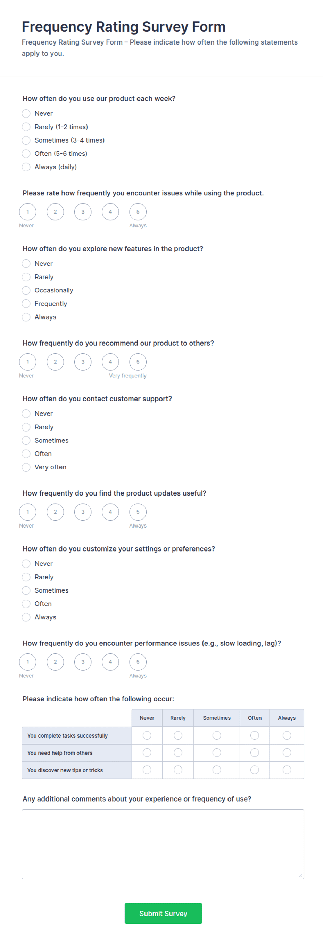This screenshot has height=941, width=323.
Task: Choose 'Always (daily)' for weekly product use
Action: click(26, 167)
